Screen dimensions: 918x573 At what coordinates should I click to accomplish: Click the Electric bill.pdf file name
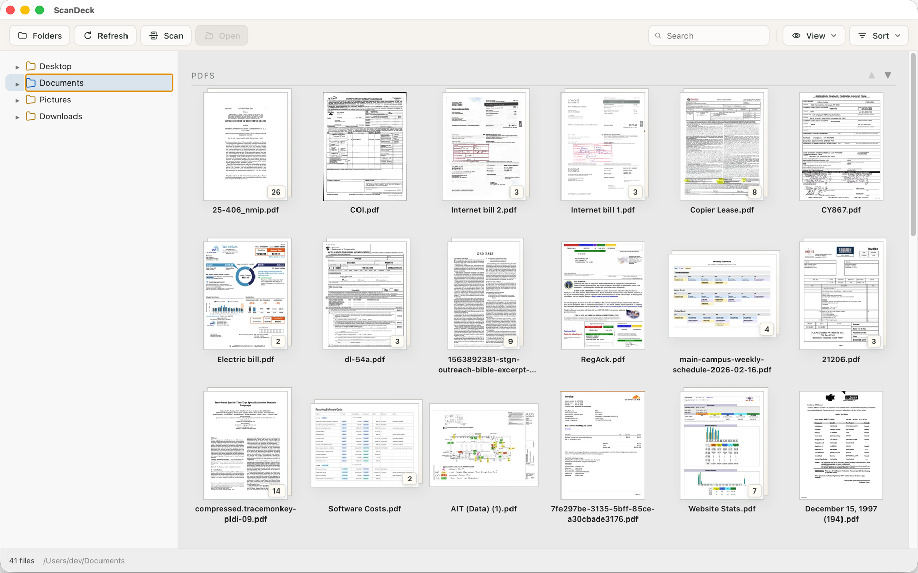pos(246,359)
